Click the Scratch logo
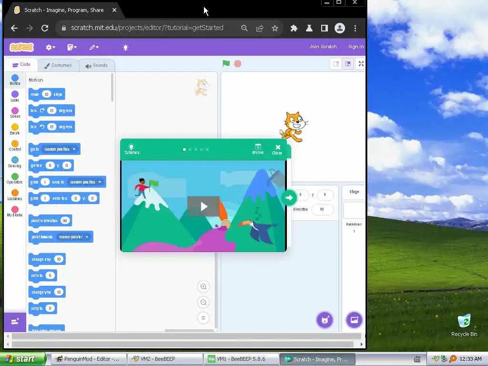This screenshot has height=366, width=488. [x=21, y=47]
